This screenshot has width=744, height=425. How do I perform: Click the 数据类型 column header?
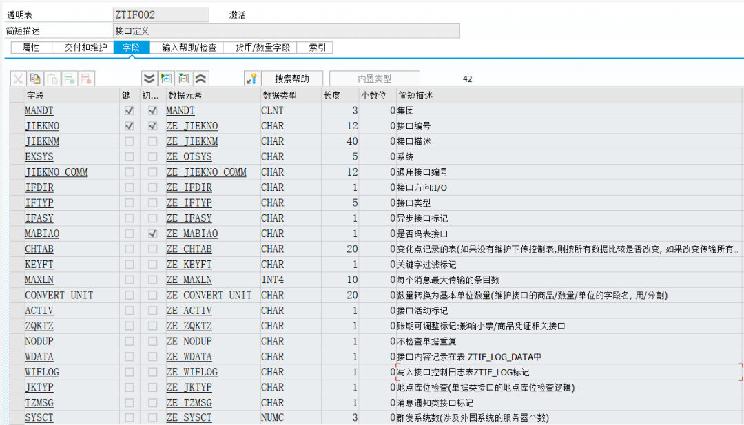pos(291,95)
